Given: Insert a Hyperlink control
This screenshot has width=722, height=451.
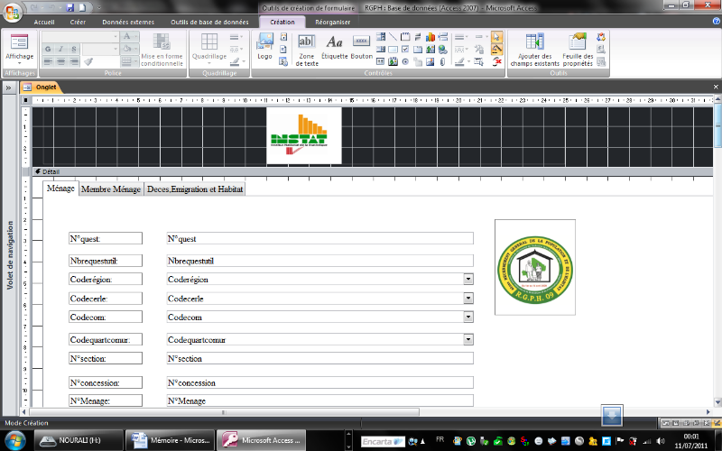Looking at the screenshot, I should pyautogui.click(x=442, y=50).
